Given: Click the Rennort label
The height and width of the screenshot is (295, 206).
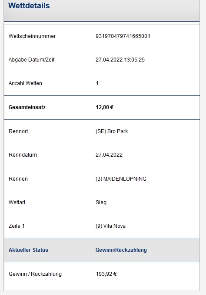Looking at the screenshot, I should tap(18, 131).
